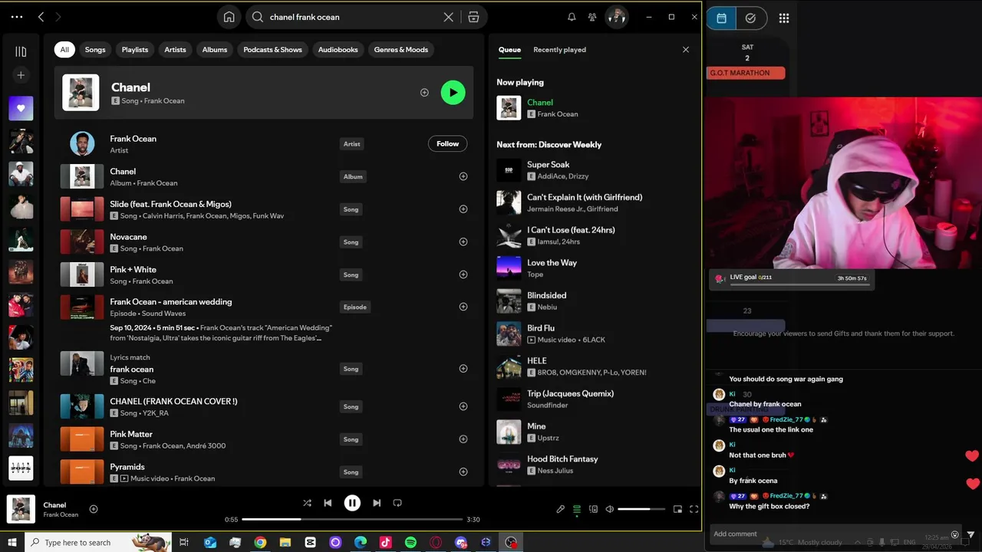Screen dimensions: 982x552
Task: Filter results by Audiobooks
Action: click(338, 50)
